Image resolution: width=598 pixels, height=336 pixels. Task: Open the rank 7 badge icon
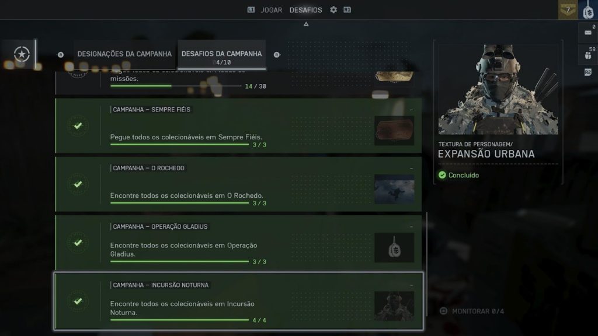[x=568, y=10]
